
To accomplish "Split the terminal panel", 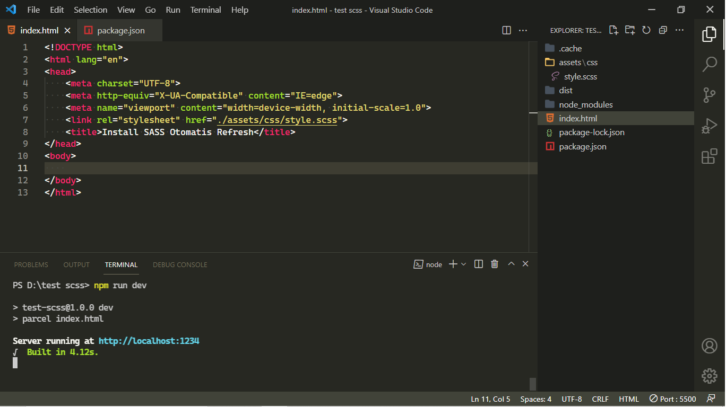I will tap(479, 264).
